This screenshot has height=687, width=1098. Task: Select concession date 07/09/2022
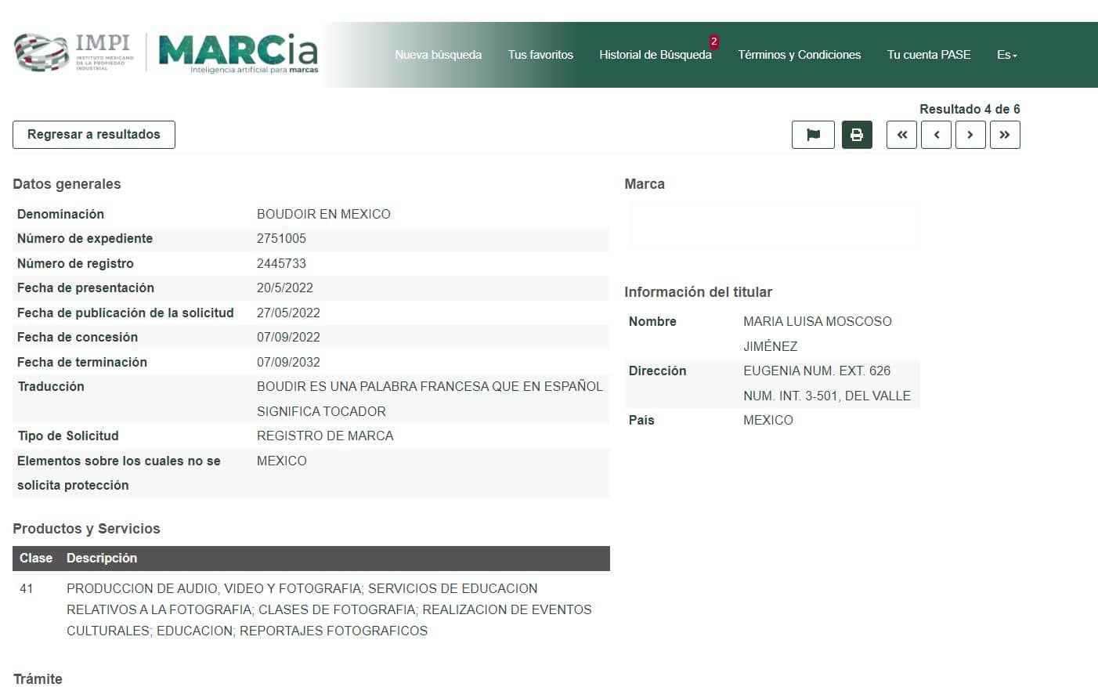click(288, 337)
